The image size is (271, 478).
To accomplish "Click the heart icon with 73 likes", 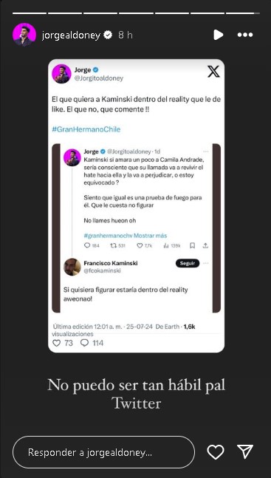I will pos(56,343).
